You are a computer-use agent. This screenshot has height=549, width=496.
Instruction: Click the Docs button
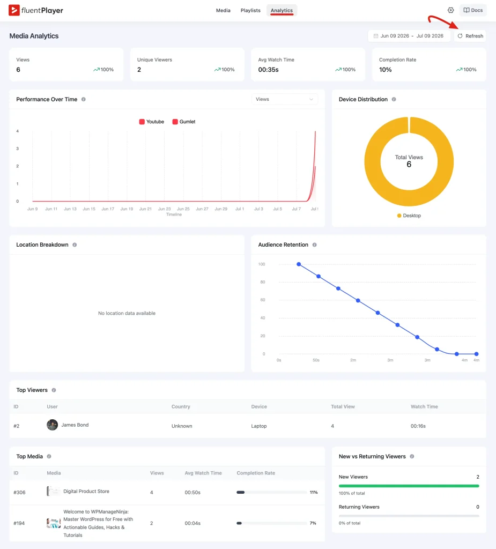(x=473, y=10)
